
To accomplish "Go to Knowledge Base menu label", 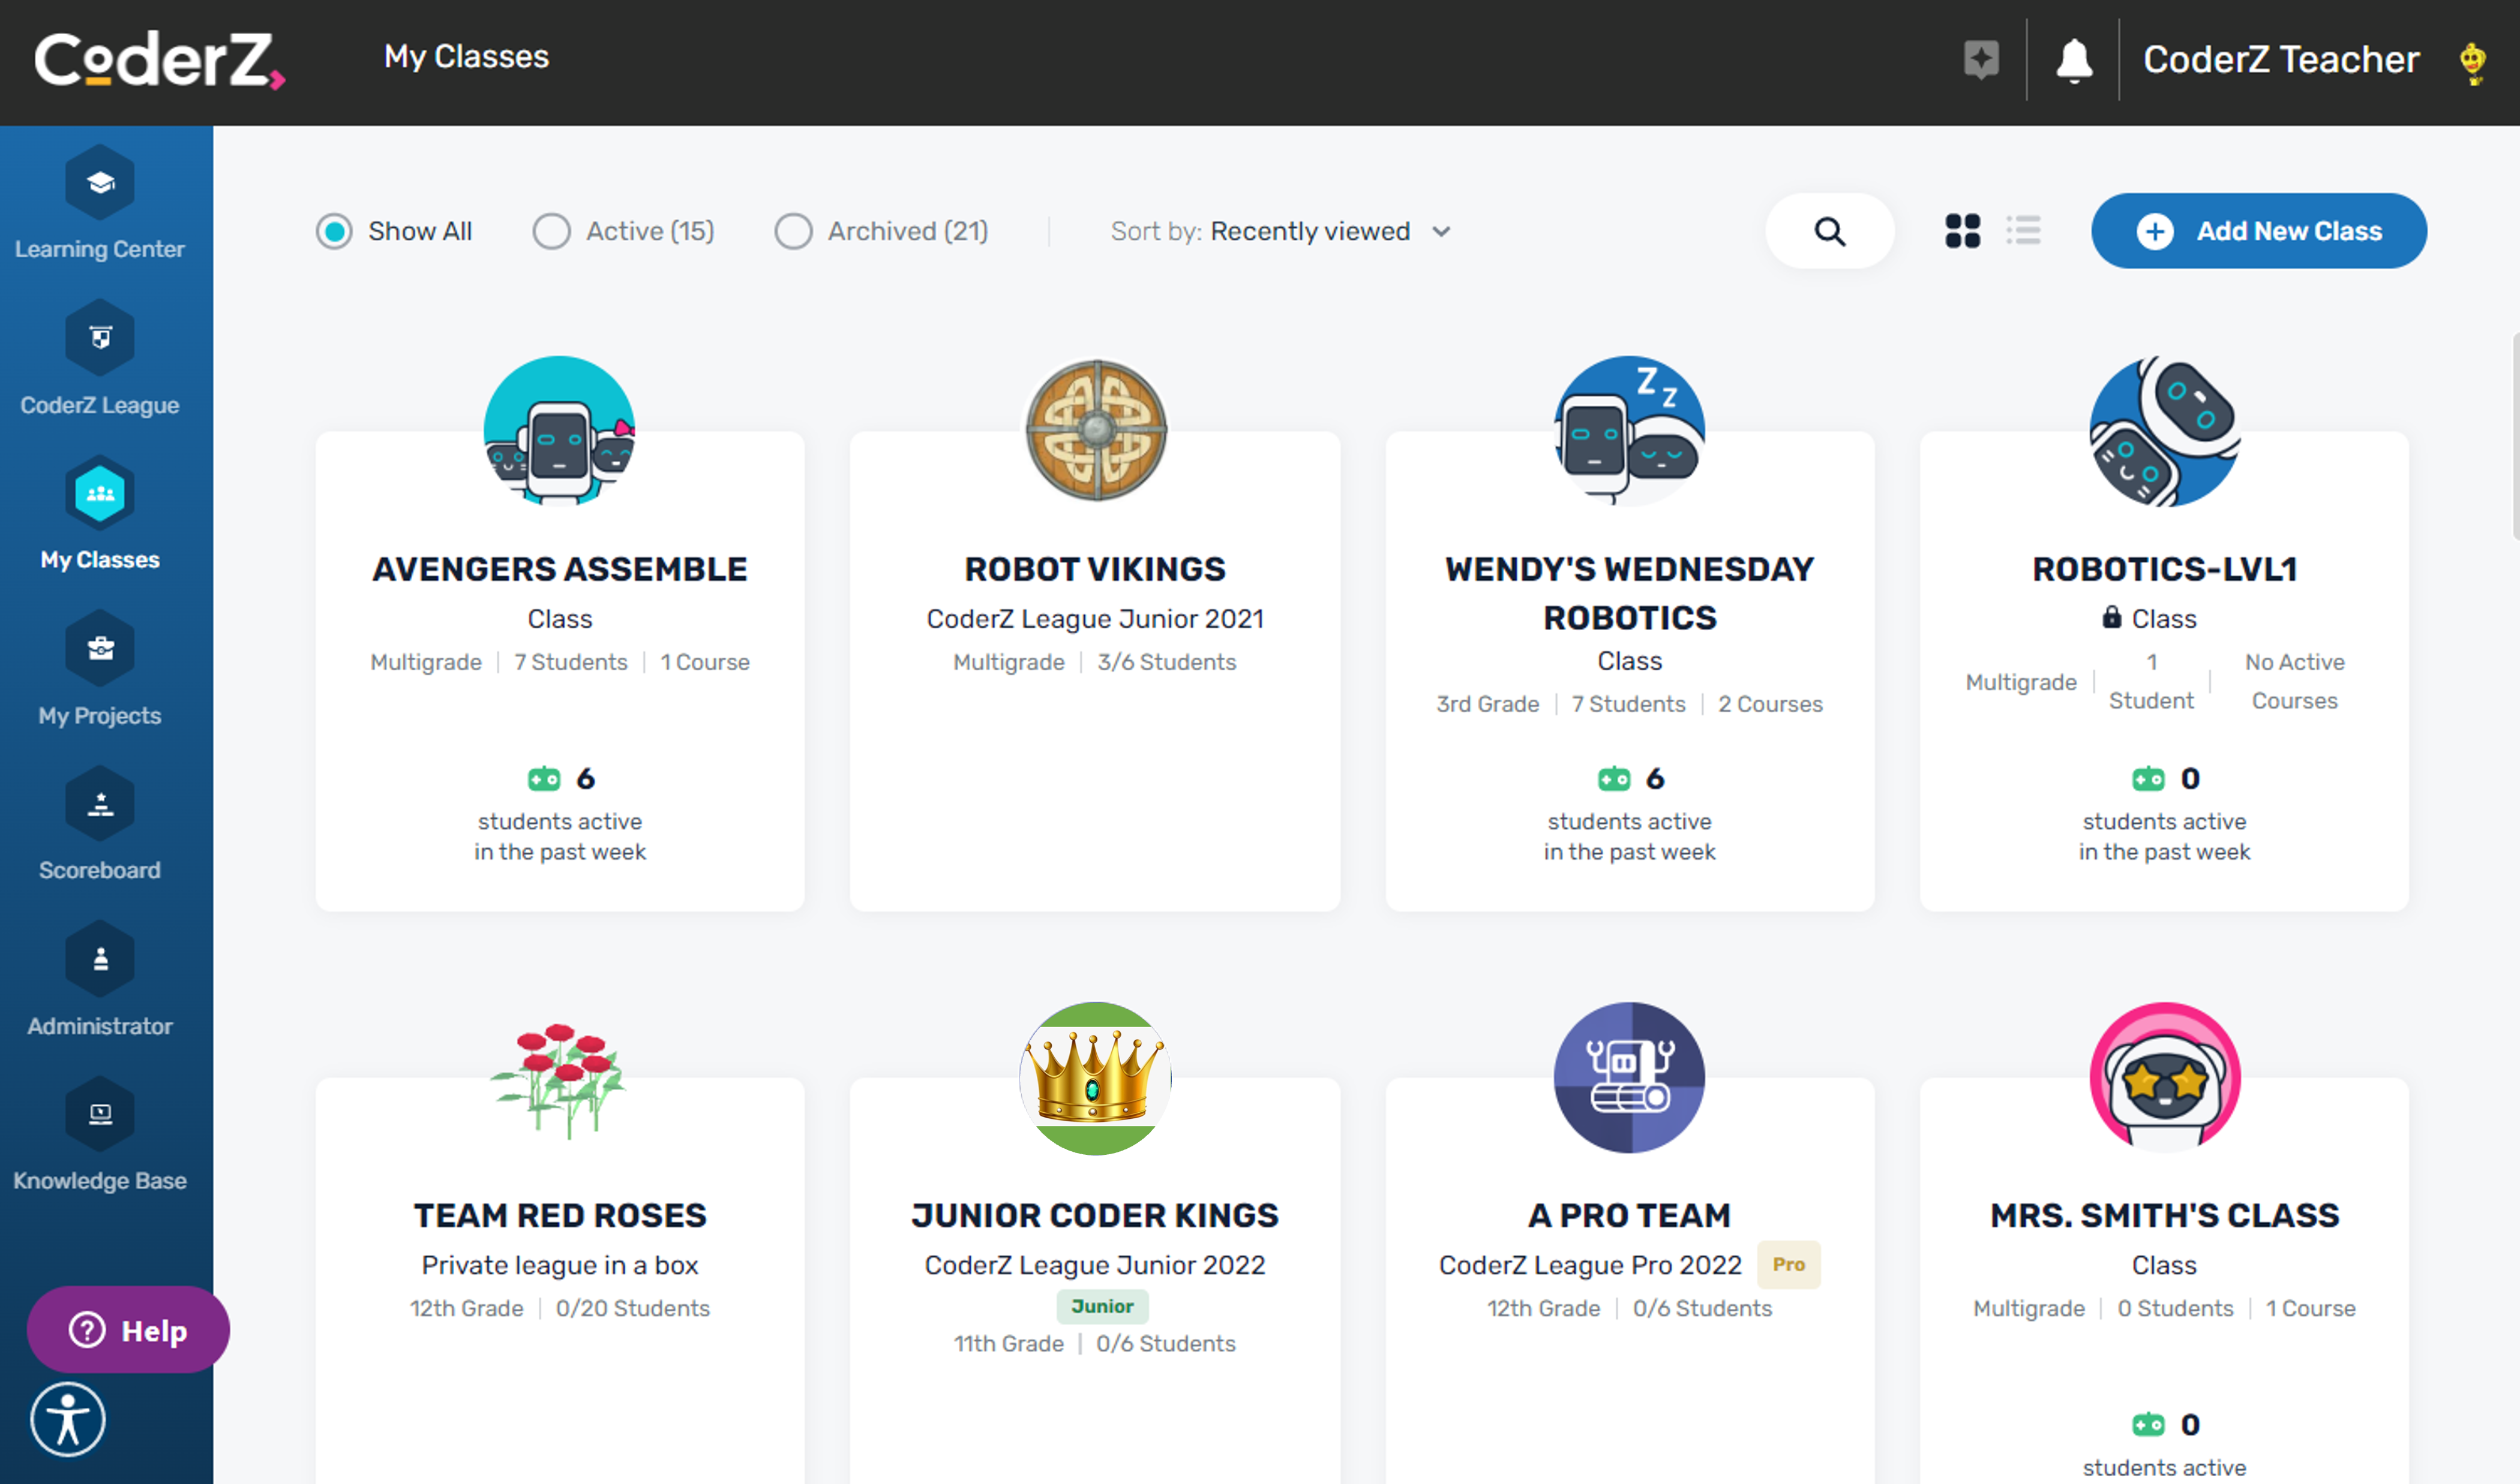I will (x=100, y=1181).
